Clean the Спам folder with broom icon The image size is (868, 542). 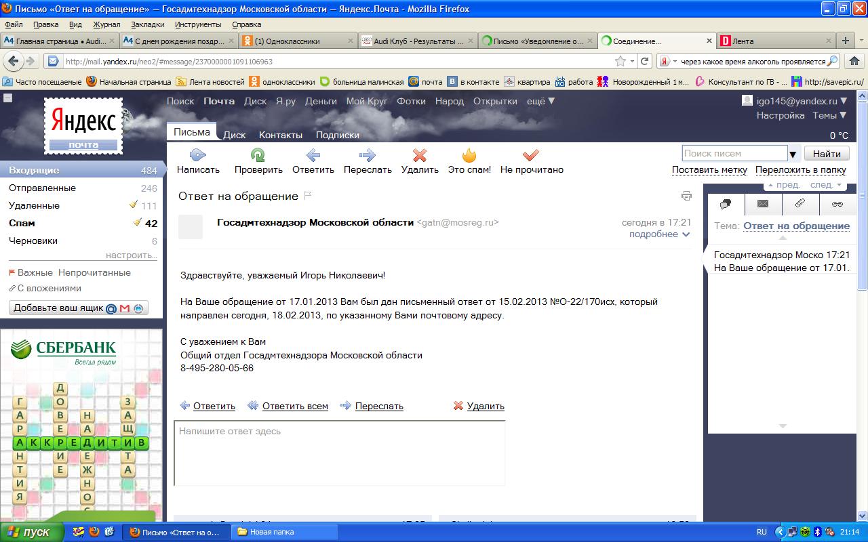click(137, 222)
